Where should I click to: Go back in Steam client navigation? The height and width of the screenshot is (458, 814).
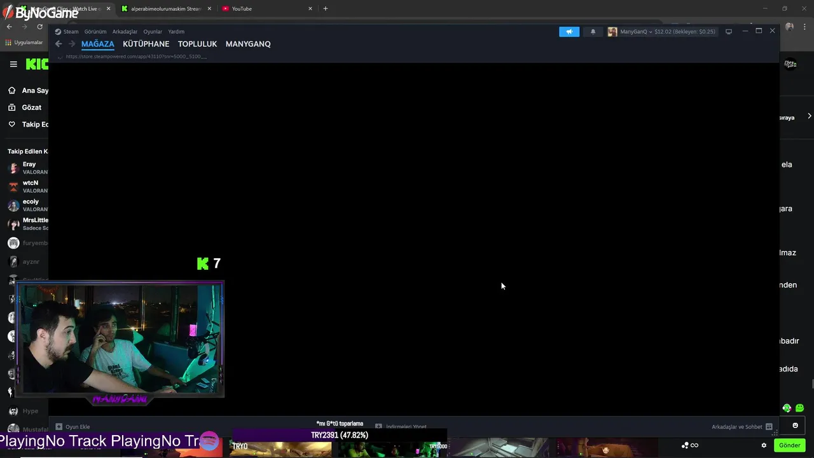pyautogui.click(x=59, y=44)
